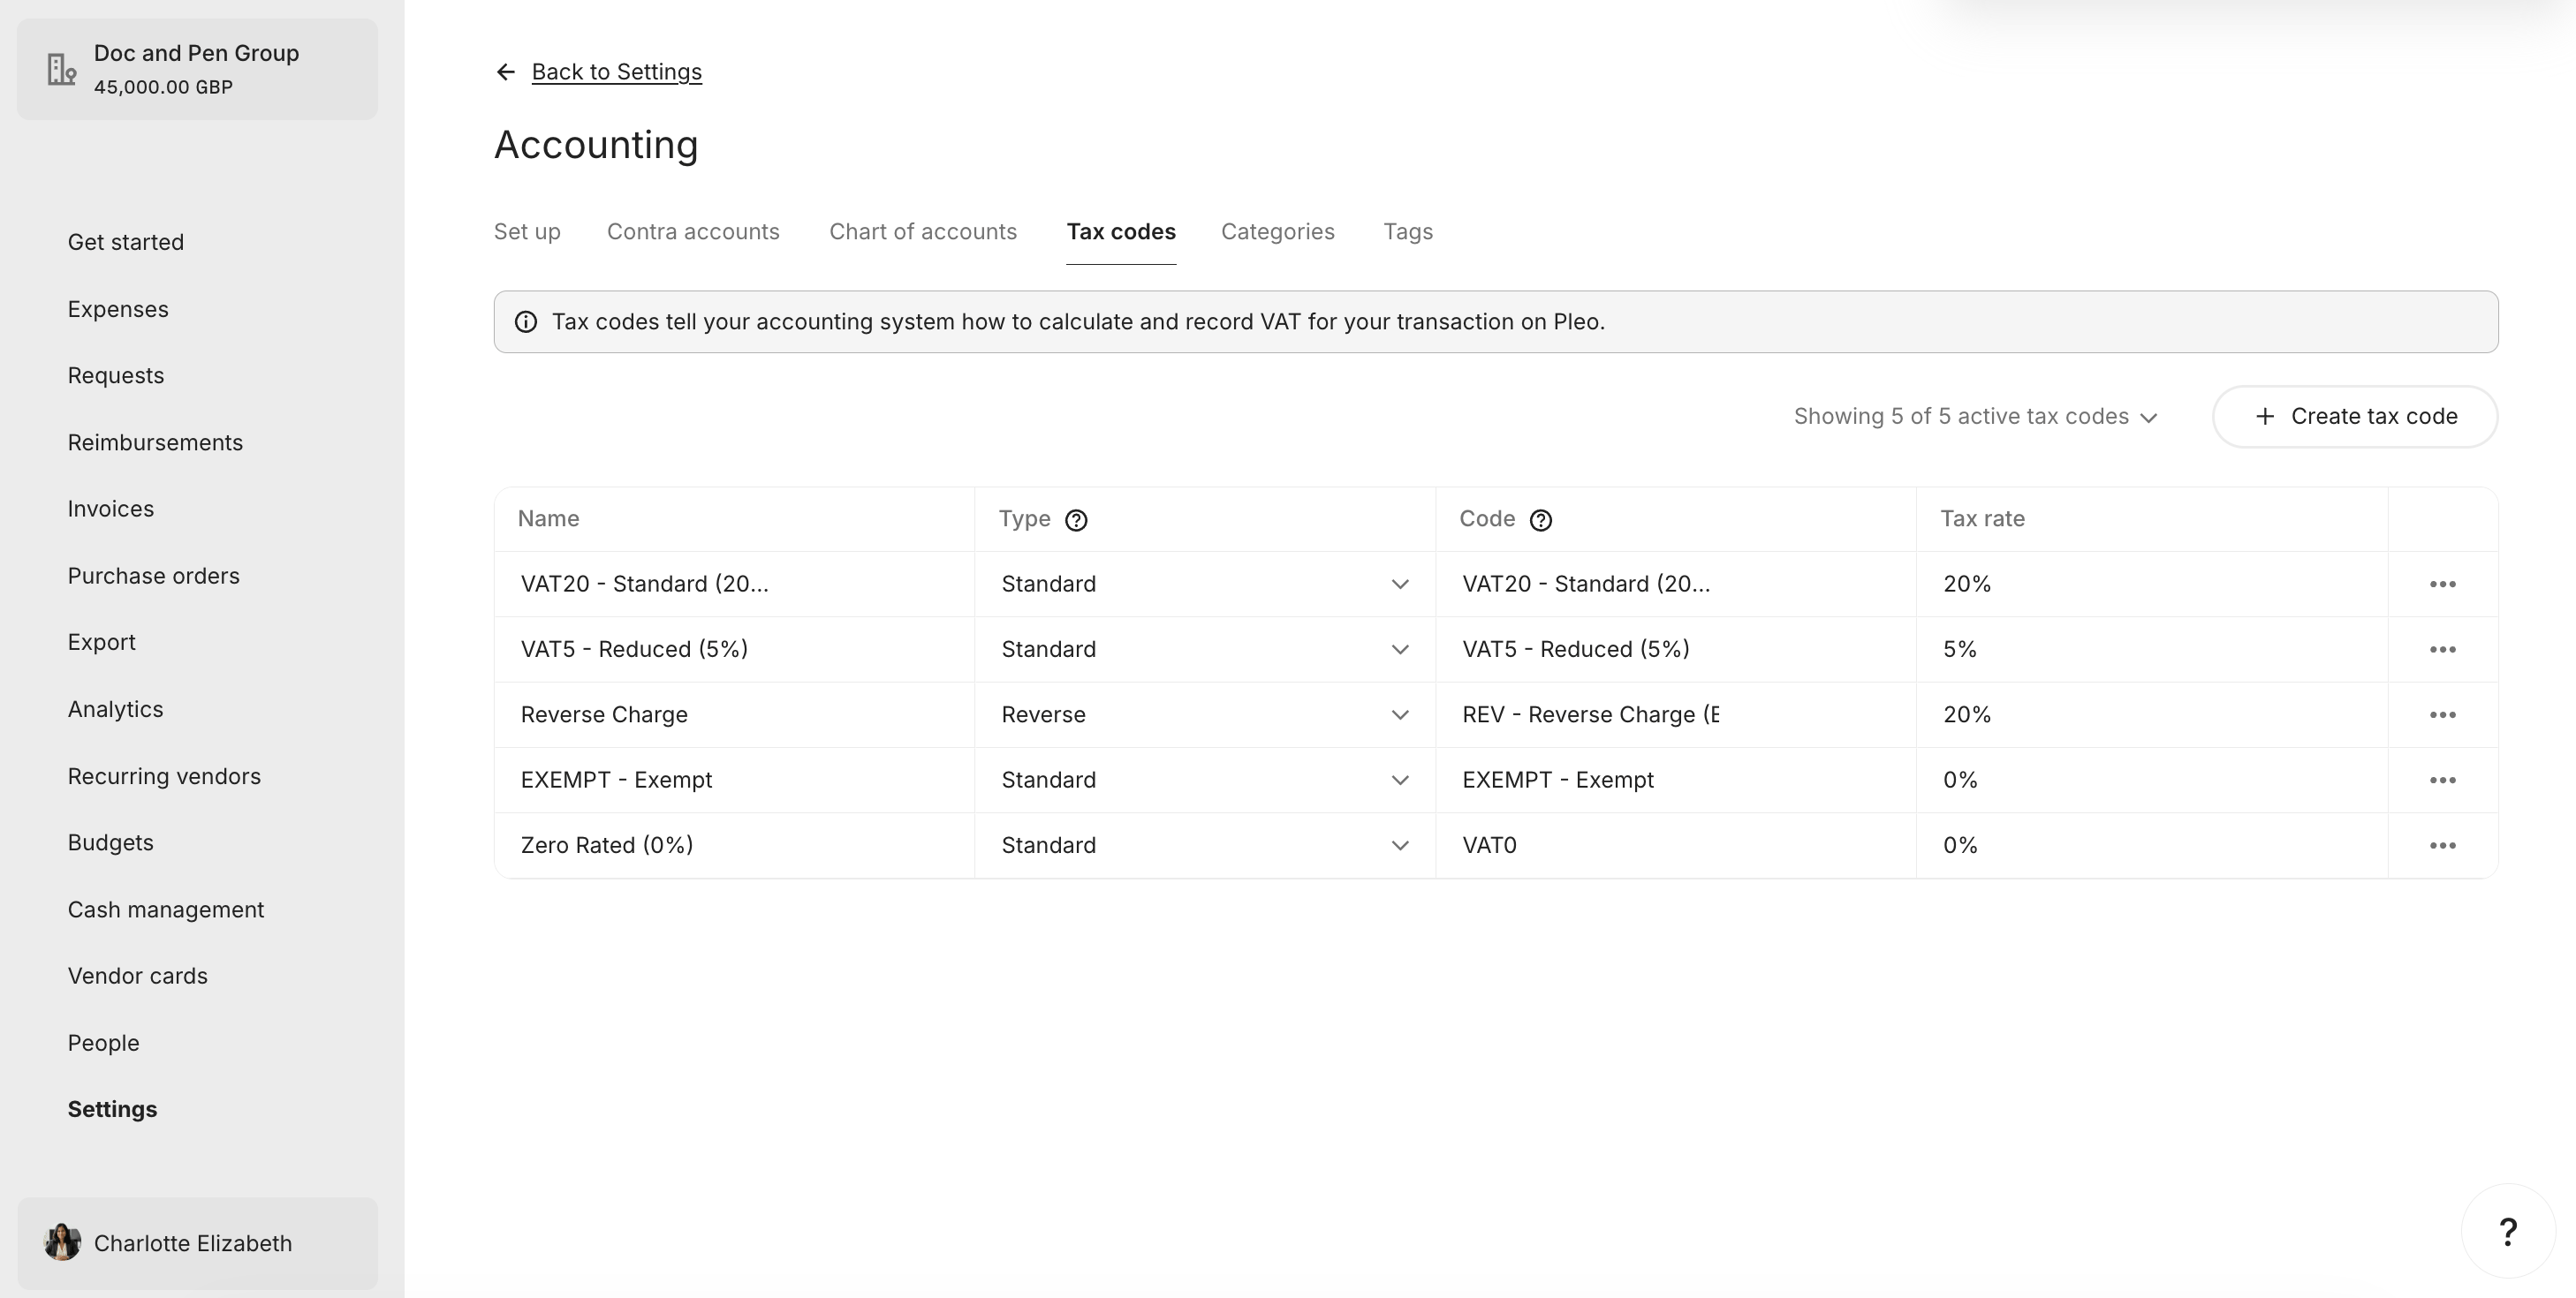Open the Tags tab
Image resolution: width=2576 pixels, height=1298 pixels.
pyautogui.click(x=1407, y=232)
